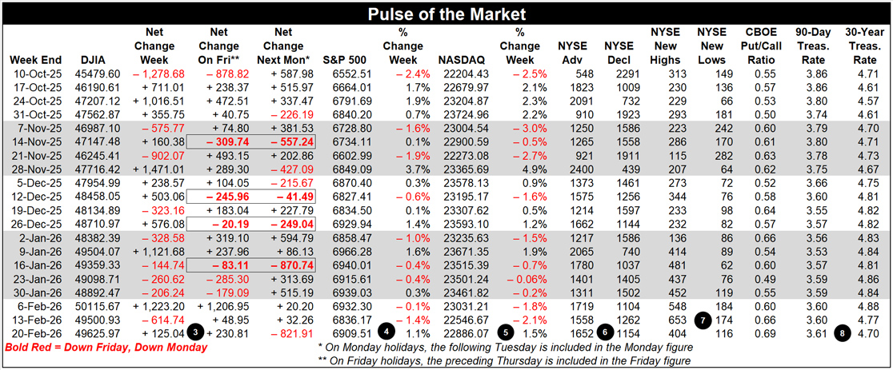Select the NASDAQ column header
Image resolution: width=893 pixels, height=370 pixels.
pos(461,60)
